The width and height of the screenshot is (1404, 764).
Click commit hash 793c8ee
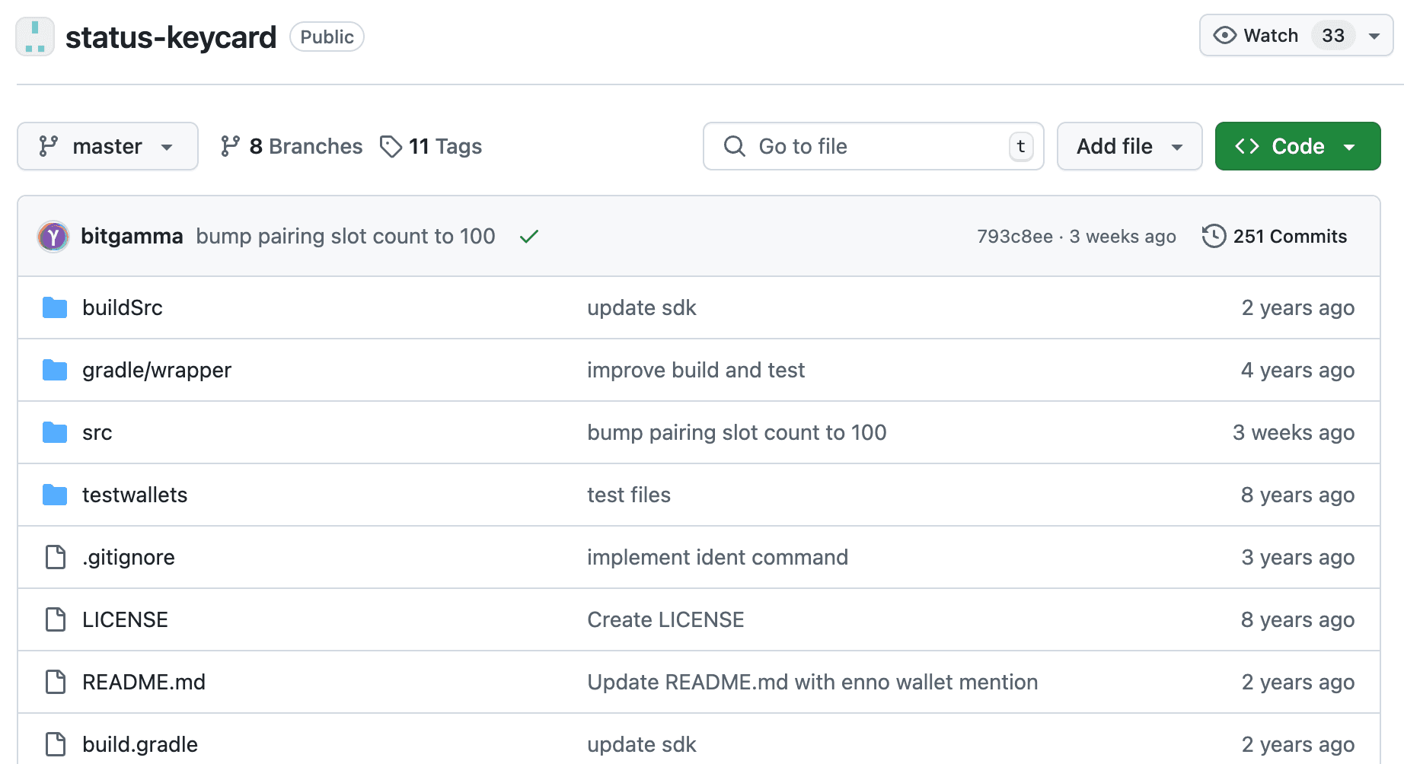click(x=1014, y=237)
